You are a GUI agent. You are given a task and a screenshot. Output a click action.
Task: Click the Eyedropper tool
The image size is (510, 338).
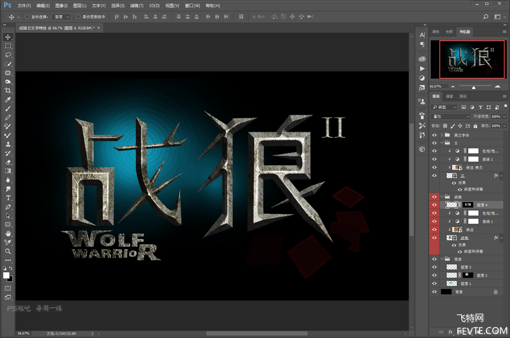(x=8, y=100)
